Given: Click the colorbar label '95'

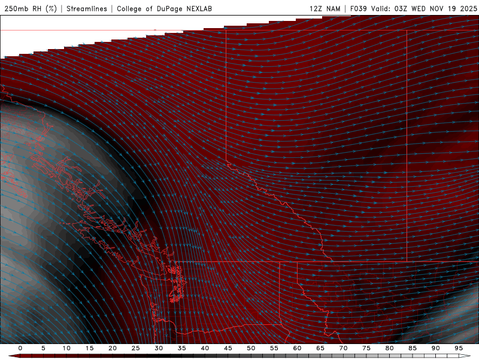Looking at the screenshot, I should 459,348.
